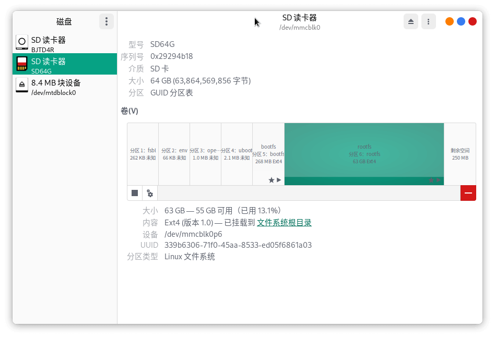Click the eject/power off disk button
The height and width of the screenshot is (338, 495).
point(411,21)
